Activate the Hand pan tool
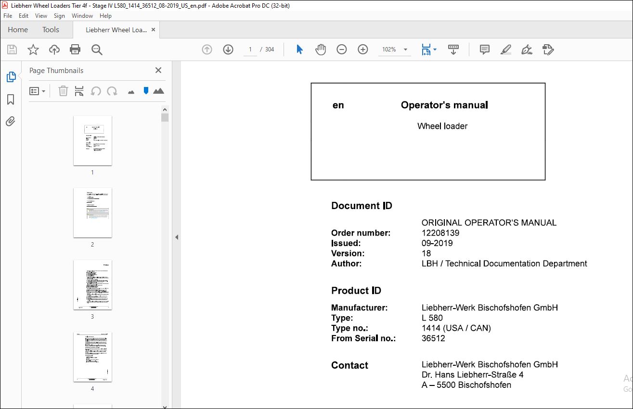Viewport: 633px width, 409px height. (321, 50)
